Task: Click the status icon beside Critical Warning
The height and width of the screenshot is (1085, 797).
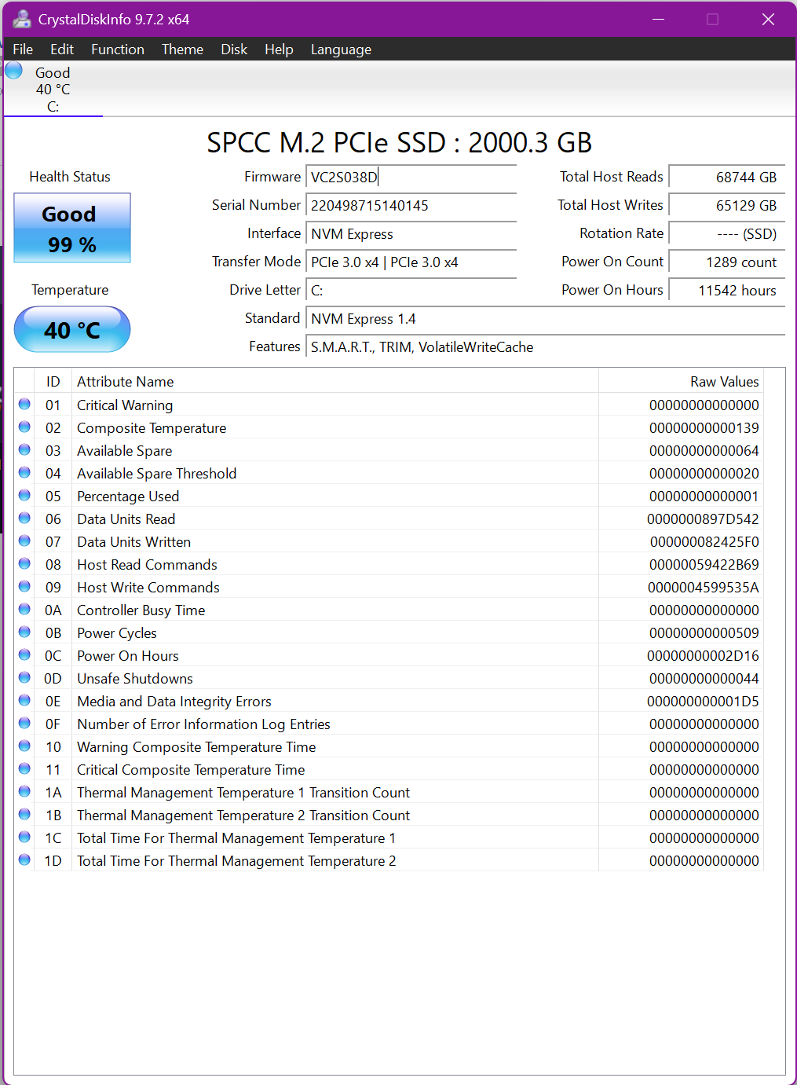Action: pyautogui.click(x=24, y=405)
